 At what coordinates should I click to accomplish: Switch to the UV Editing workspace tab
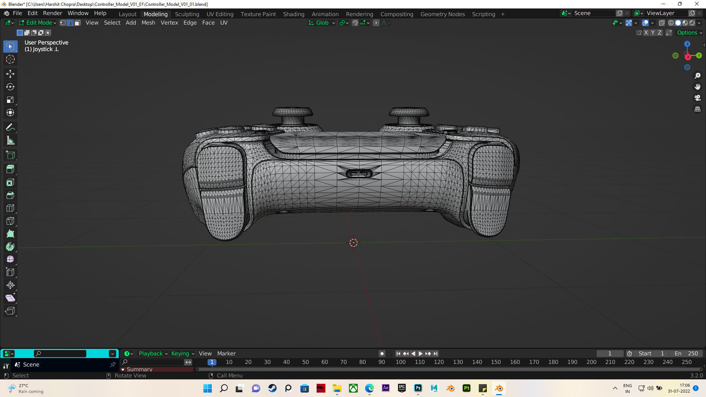(x=220, y=14)
